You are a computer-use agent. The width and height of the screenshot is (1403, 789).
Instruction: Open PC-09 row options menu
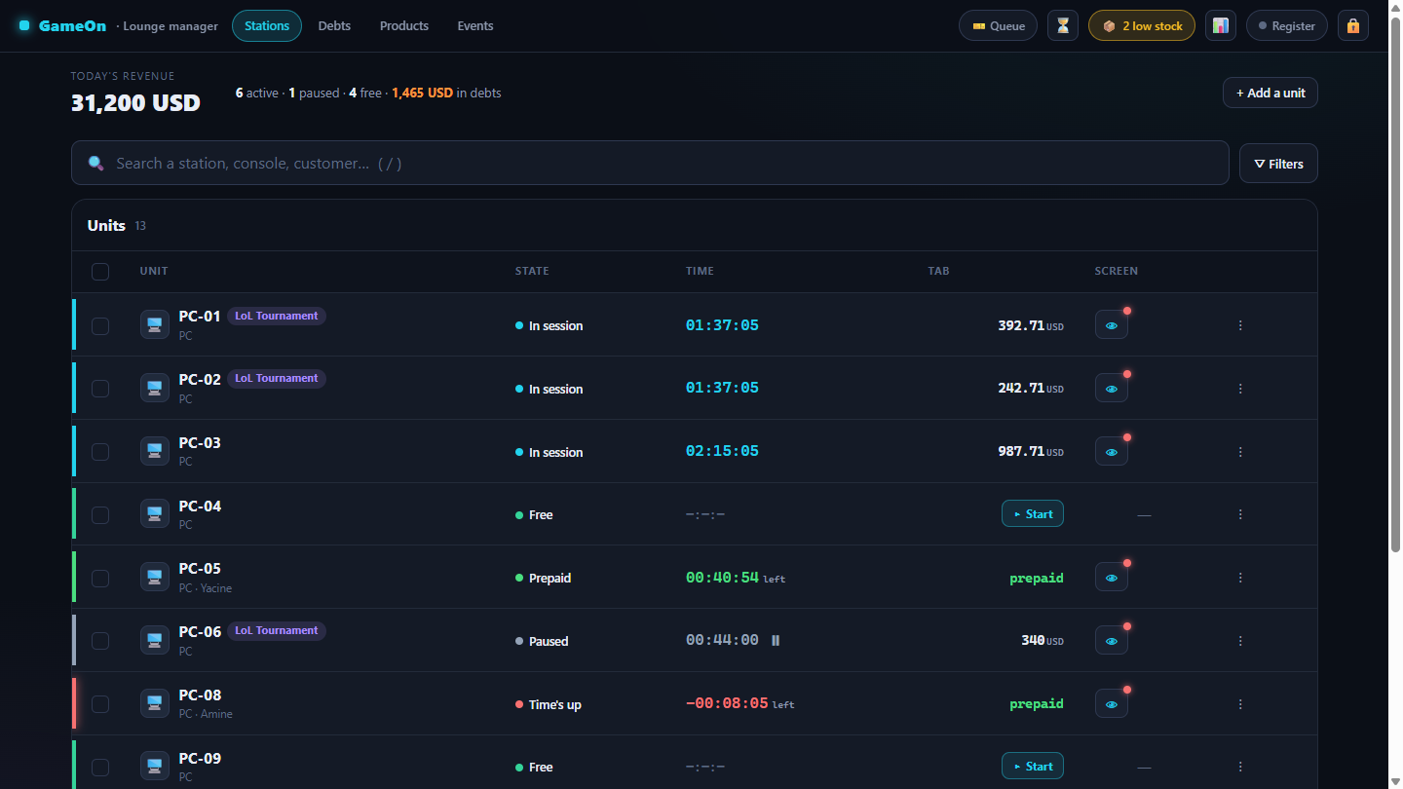(1240, 767)
